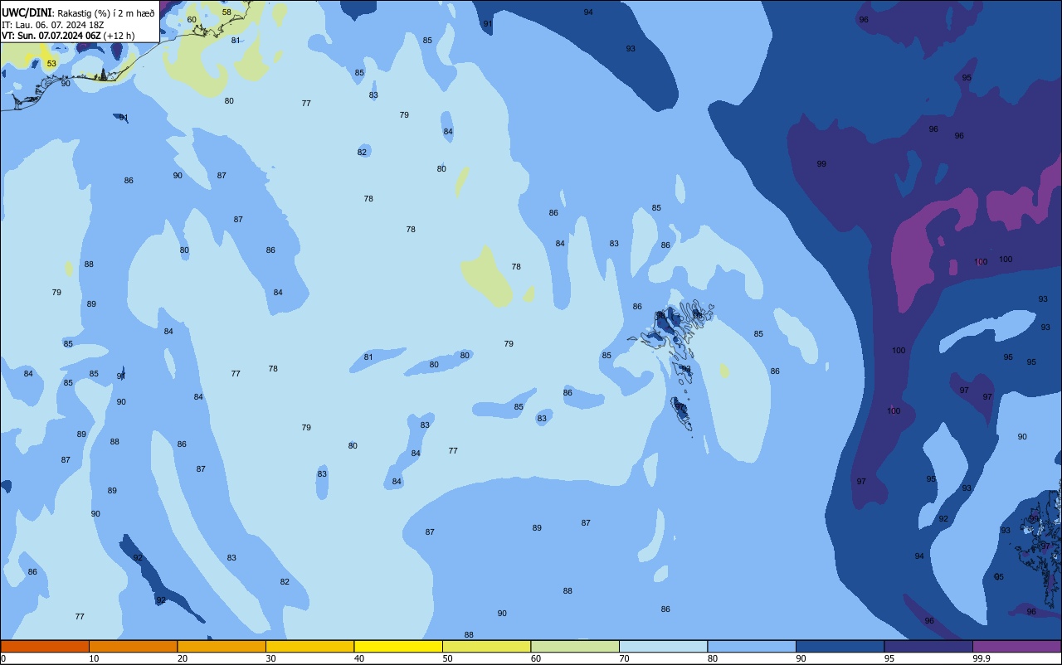Screen dimensions: 1062x665
Task: Select the 80–90 light blue legend swatch
Action: 752,646
